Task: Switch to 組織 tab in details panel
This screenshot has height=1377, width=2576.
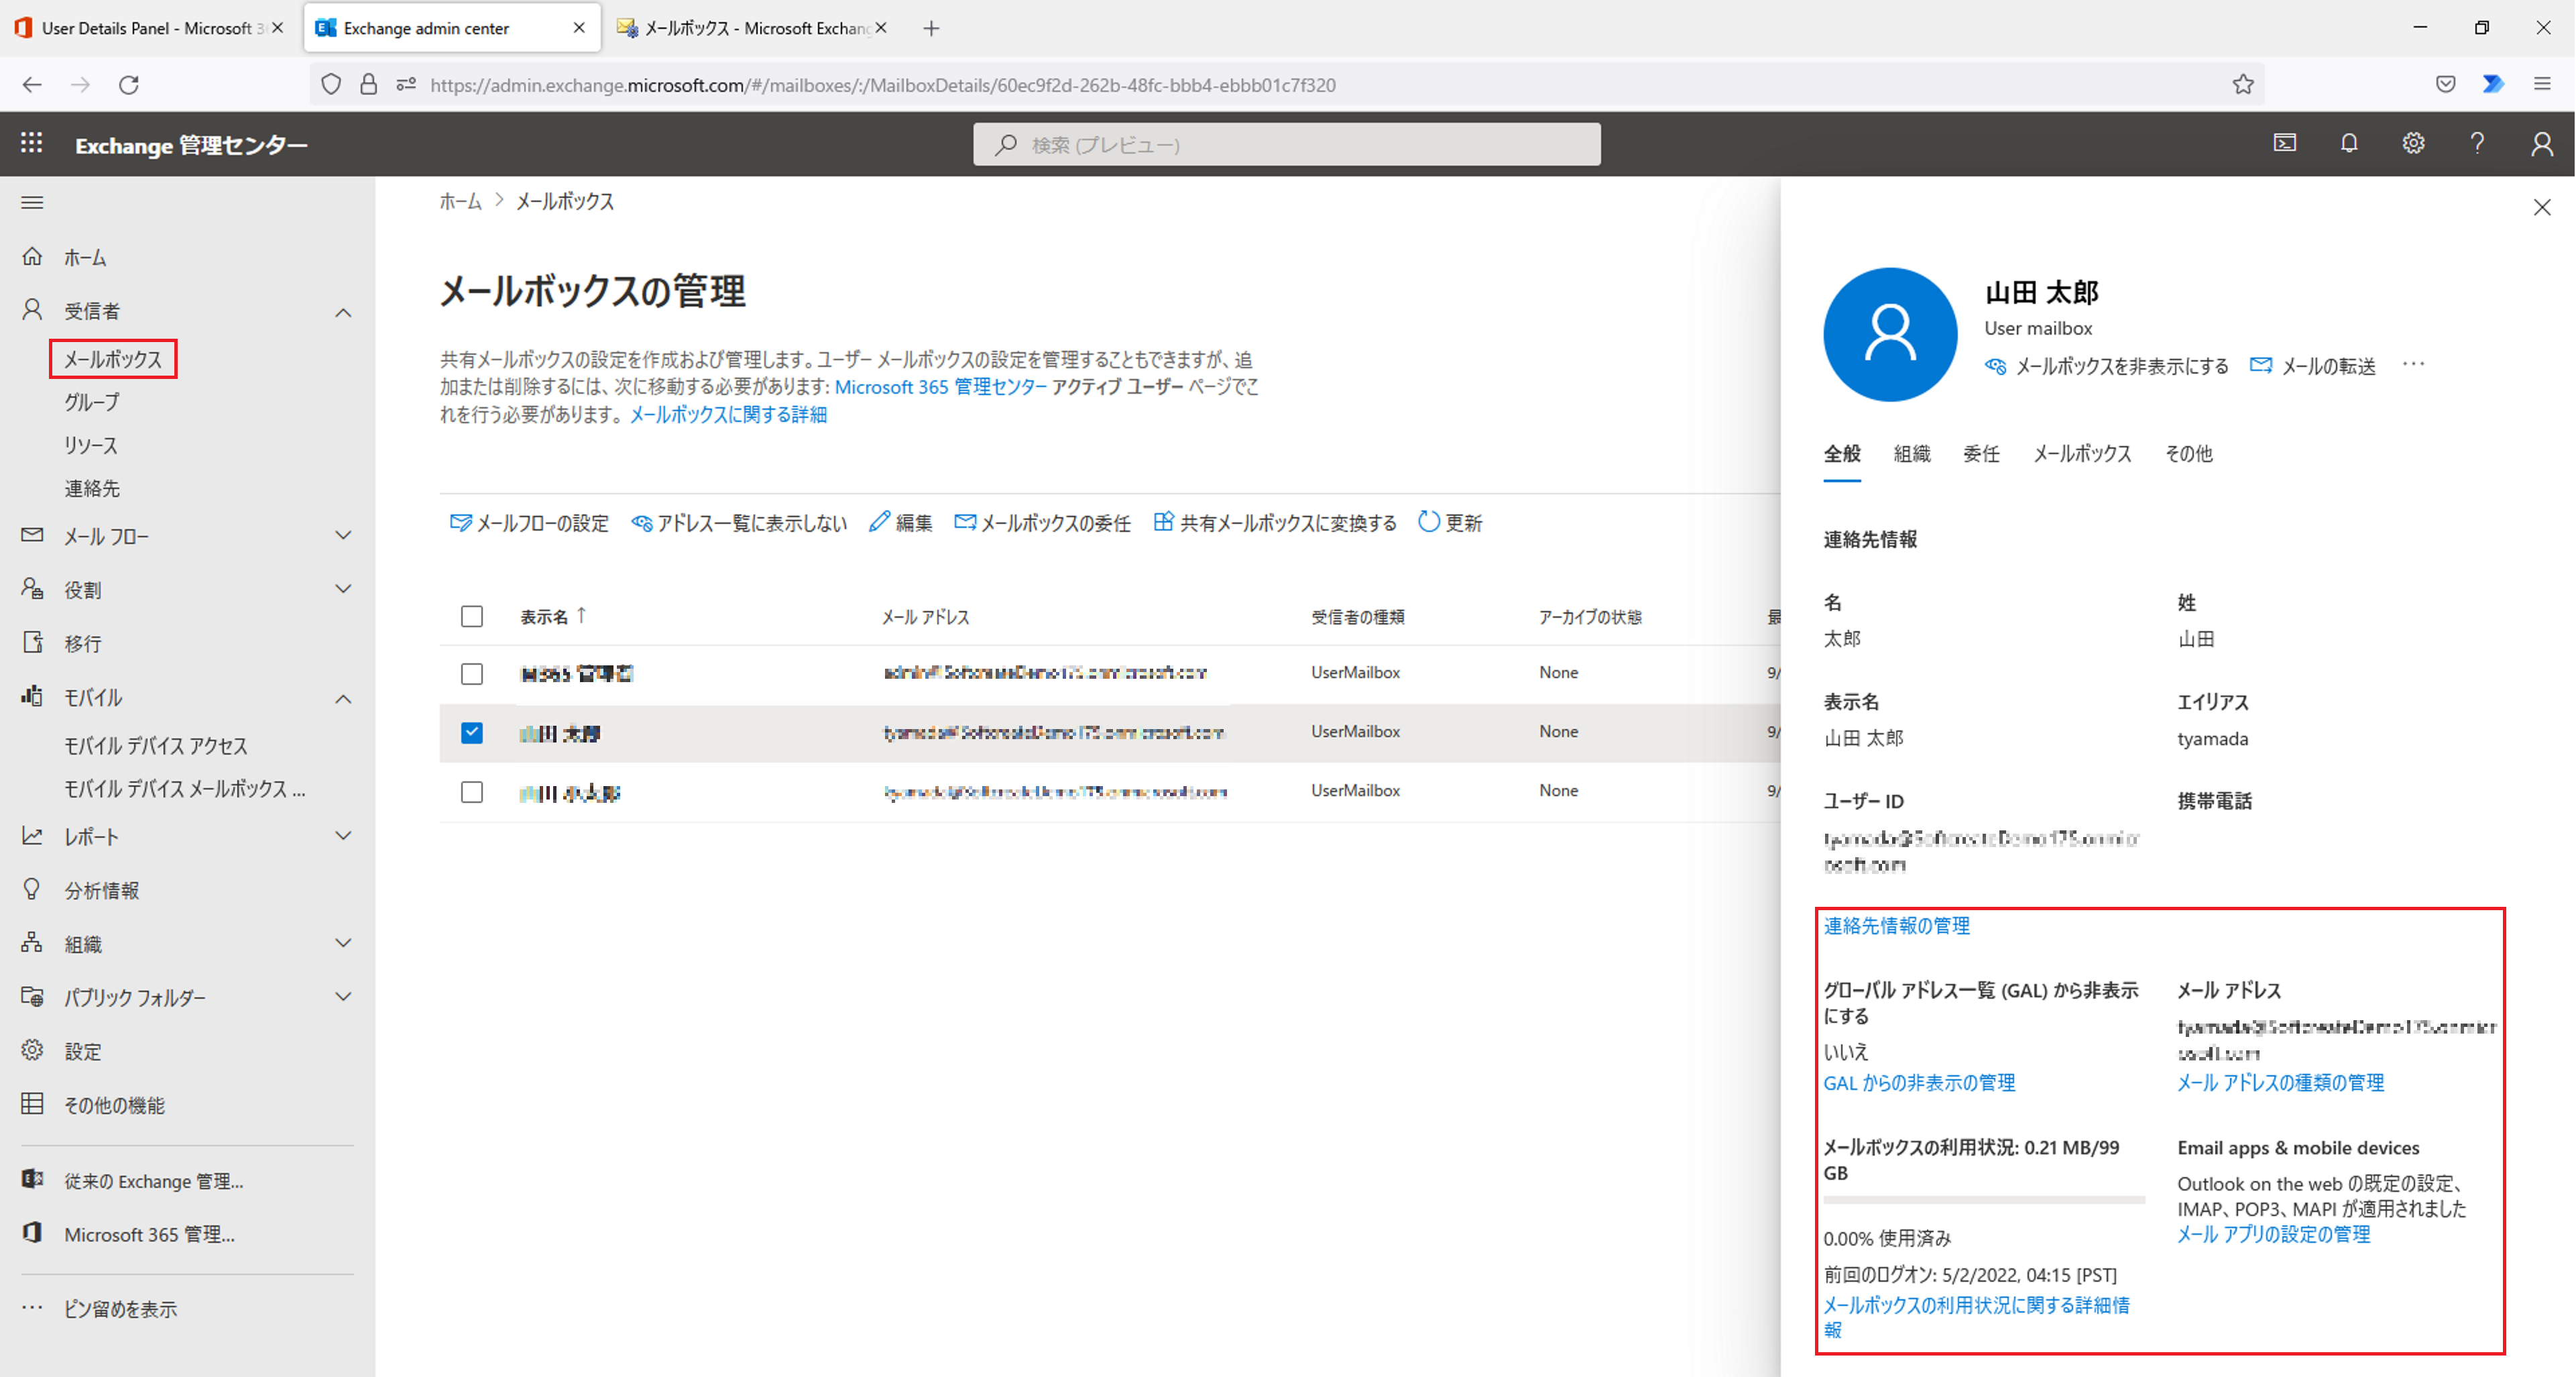Action: click(x=1912, y=454)
